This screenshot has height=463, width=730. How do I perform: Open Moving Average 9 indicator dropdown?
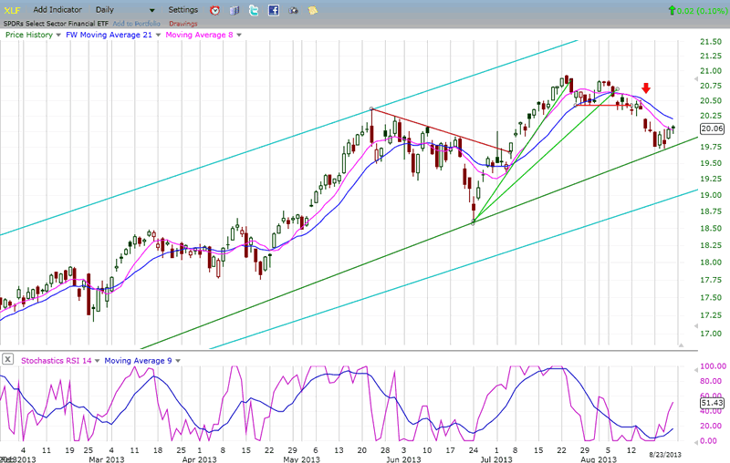(x=176, y=360)
